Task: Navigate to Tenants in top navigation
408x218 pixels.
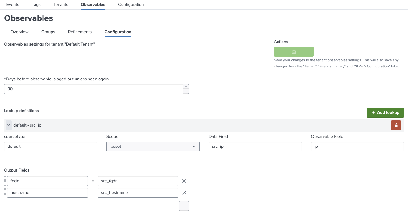Action: 60,5
